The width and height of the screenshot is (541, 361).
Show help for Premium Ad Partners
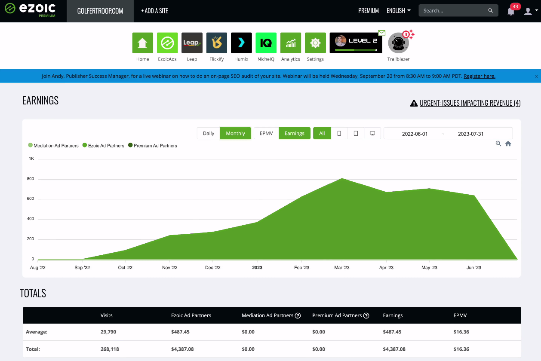[366, 315]
